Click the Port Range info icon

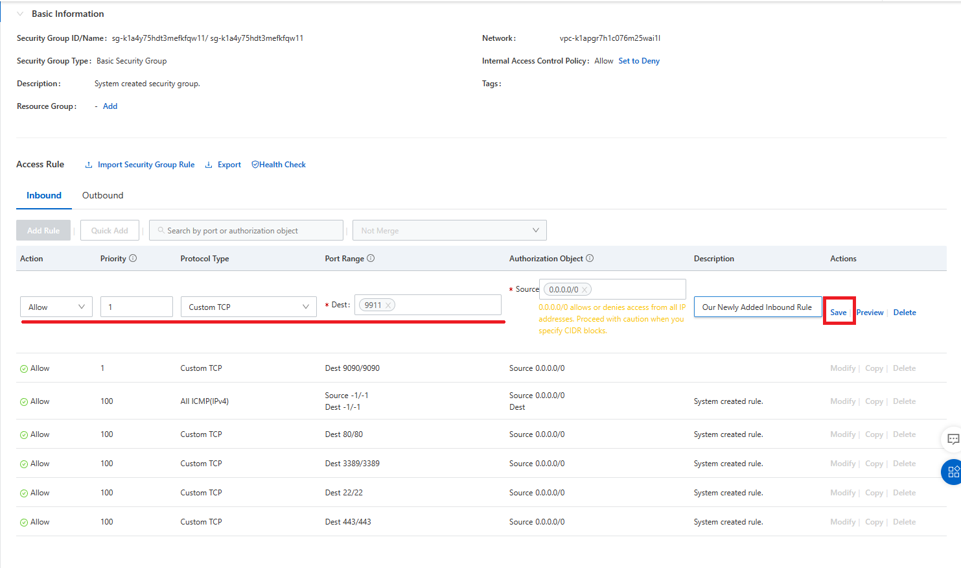[371, 258]
